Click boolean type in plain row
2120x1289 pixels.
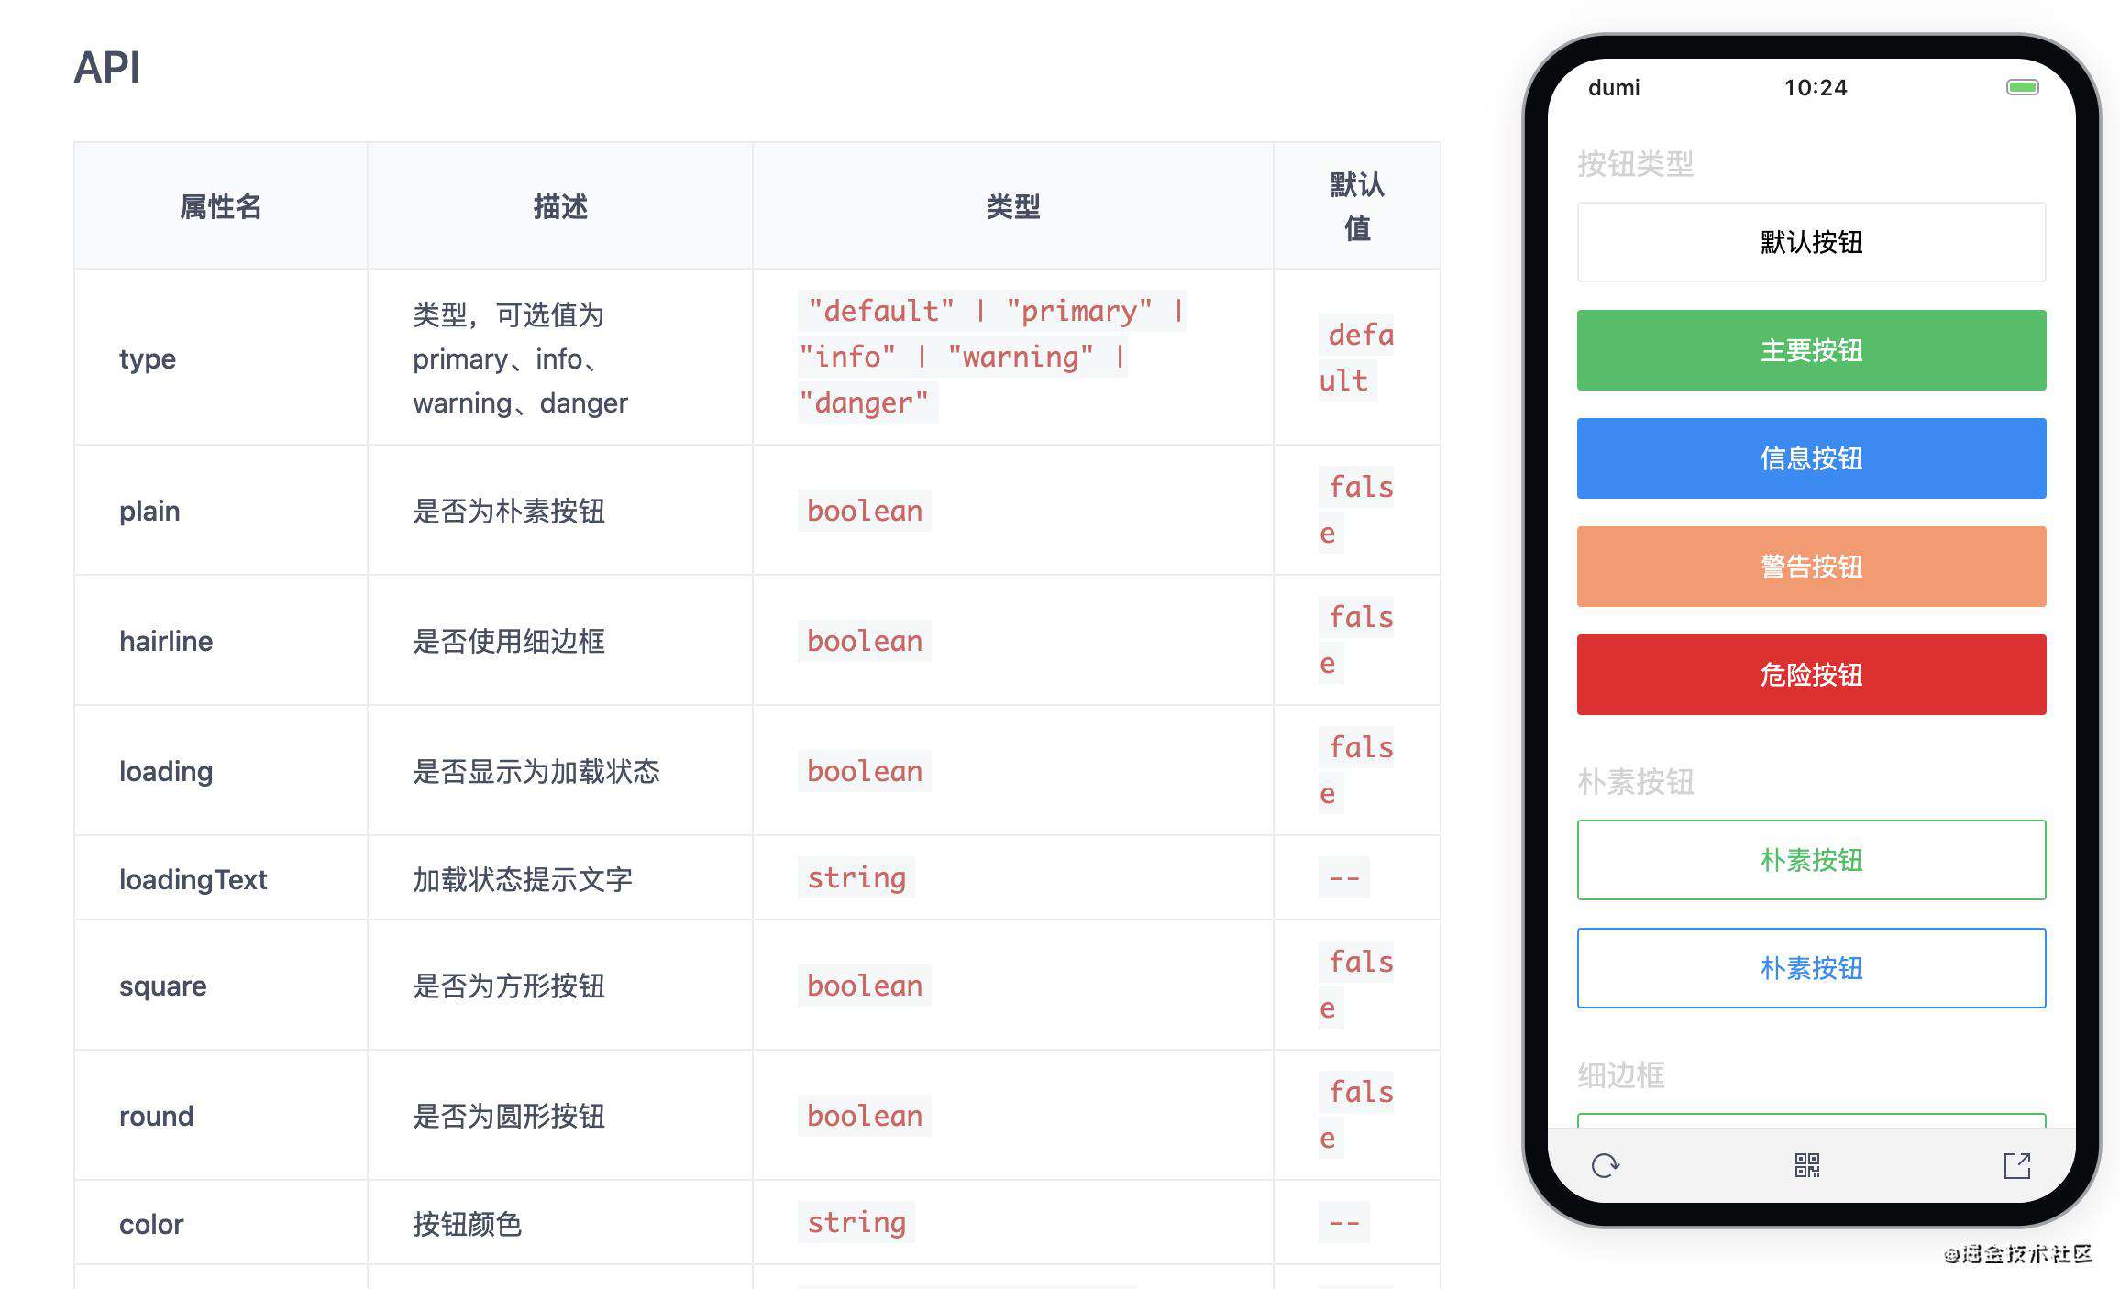pyautogui.click(x=865, y=511)
